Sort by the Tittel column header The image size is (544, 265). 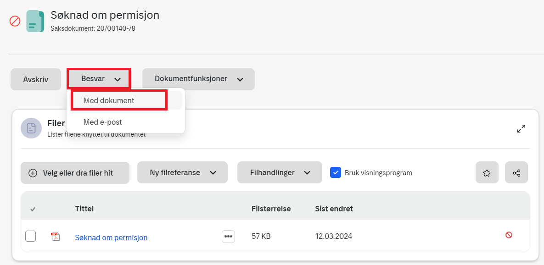click(x=84, y=209)
